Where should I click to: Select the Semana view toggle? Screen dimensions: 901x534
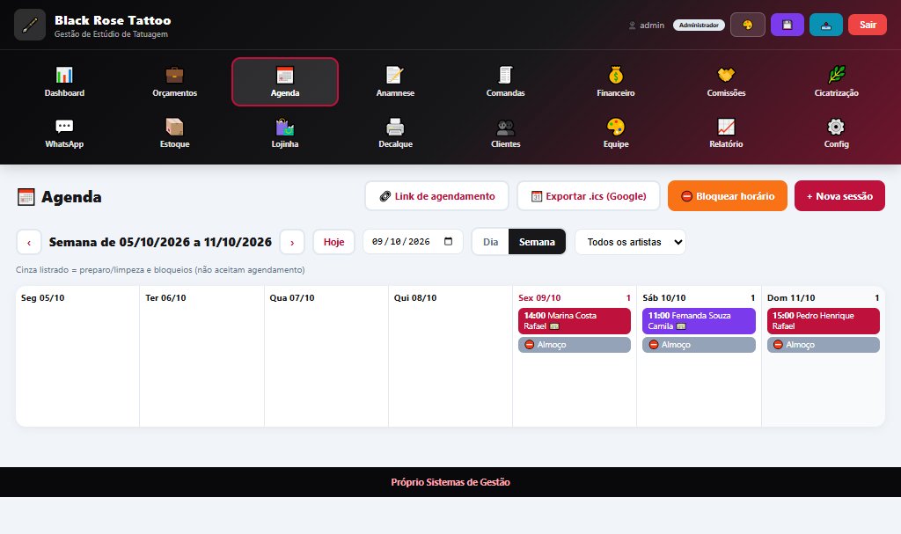click(x=538, y=242)
